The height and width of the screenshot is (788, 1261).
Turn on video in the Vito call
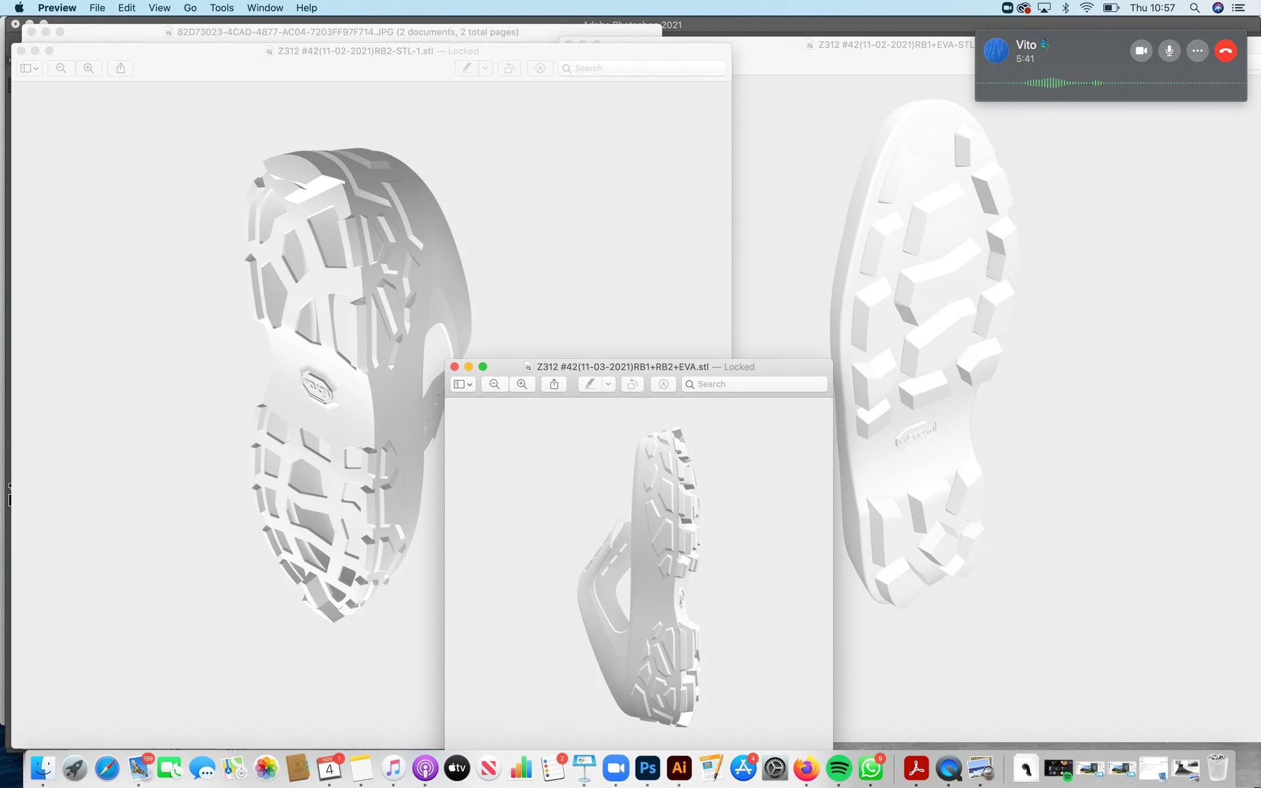(1141, 50)
